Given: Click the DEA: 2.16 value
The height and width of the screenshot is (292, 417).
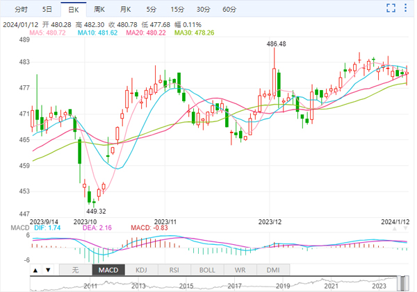Looking at the screenshot, I should coord(97,227).
